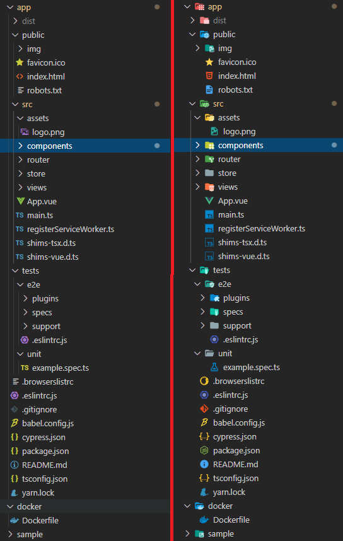This screenshot has height=541, width=343.
Task: Click the Vue logo icon beside App.vue on left
Action: coord(20,201)
